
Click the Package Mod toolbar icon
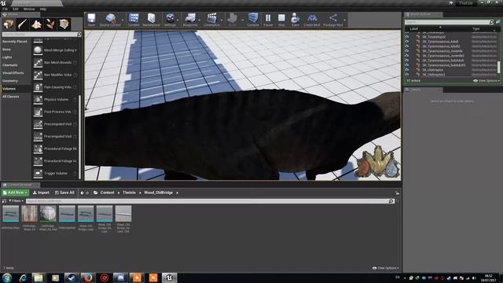(333, 20)
